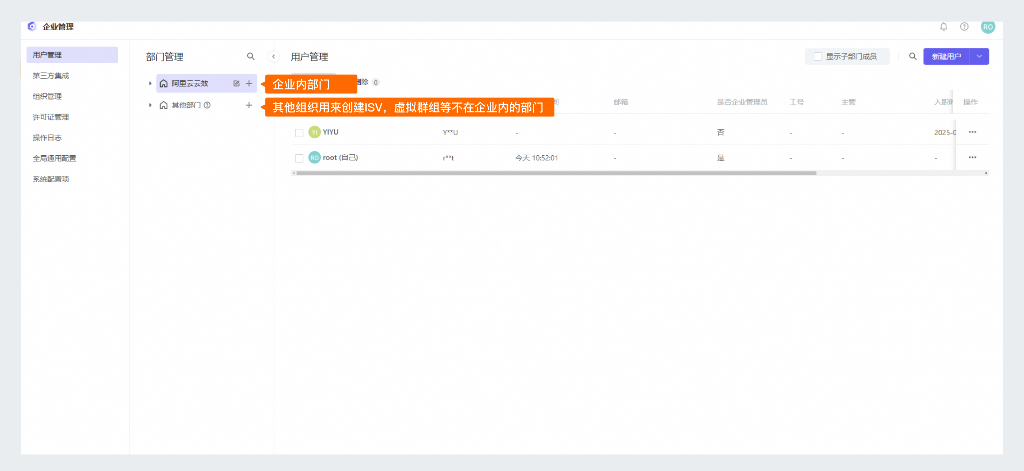The width and height of the screenshot is (1024, 471).
Task: Select the checkbox for user YIYU
Action: tap(299, 132)
